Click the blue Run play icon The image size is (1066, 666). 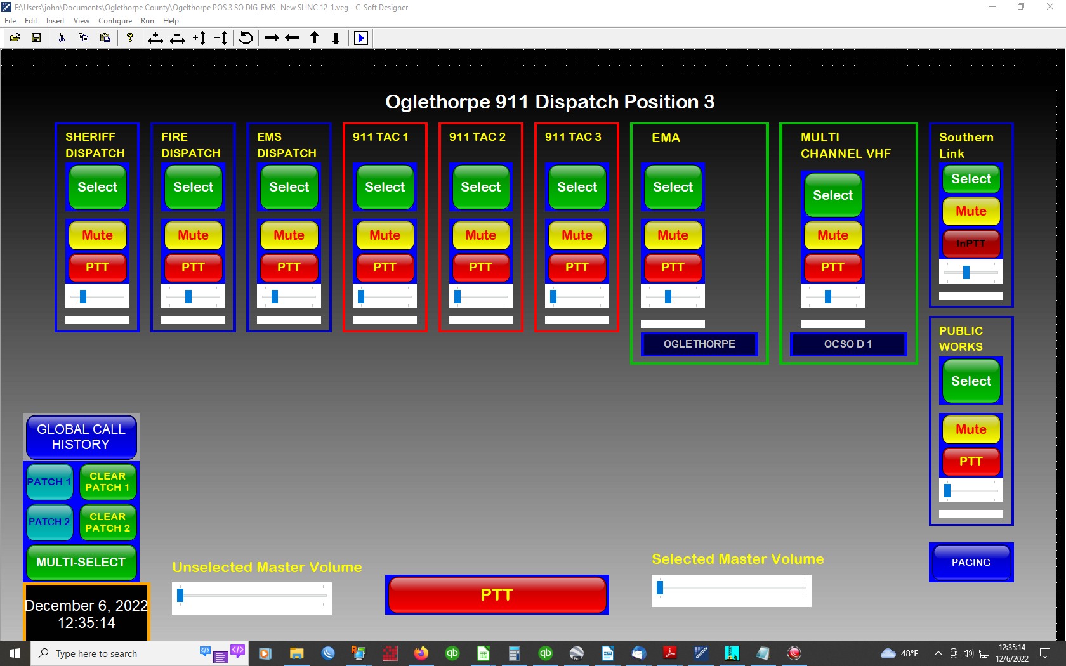360,38
